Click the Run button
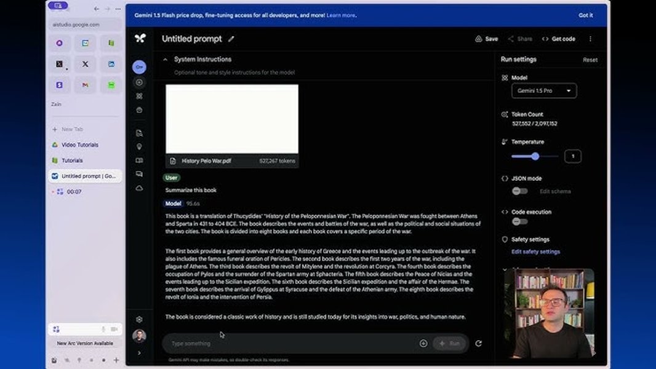 coord(450,344)
